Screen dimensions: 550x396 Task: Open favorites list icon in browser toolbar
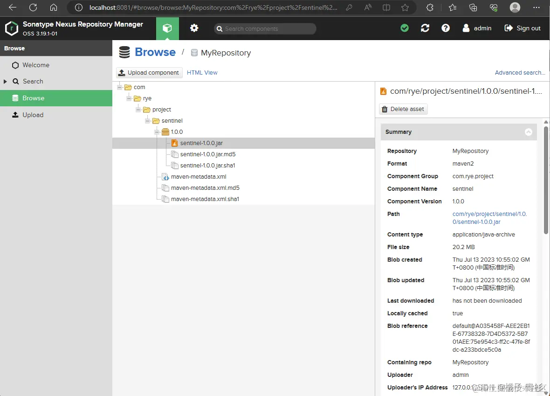point(453,7)
